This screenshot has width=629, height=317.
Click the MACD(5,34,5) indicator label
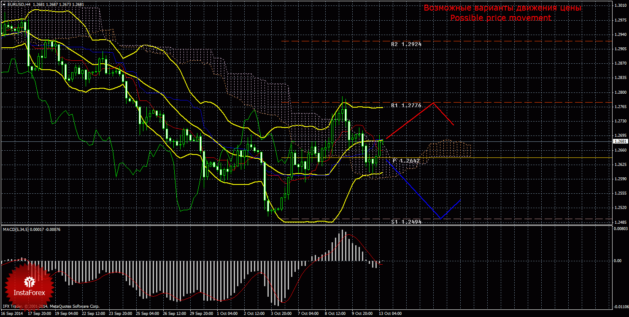(16, 229)
